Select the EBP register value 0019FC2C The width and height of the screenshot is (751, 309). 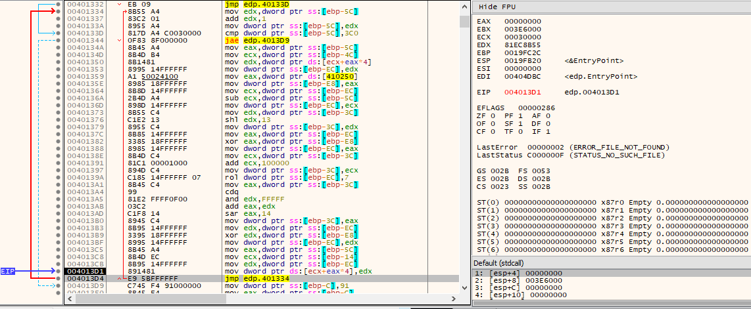point(523,52)
